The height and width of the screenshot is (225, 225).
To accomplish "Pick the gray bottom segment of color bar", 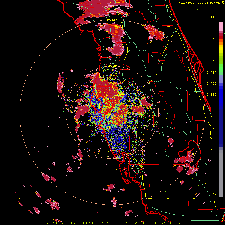I will 221,174.
